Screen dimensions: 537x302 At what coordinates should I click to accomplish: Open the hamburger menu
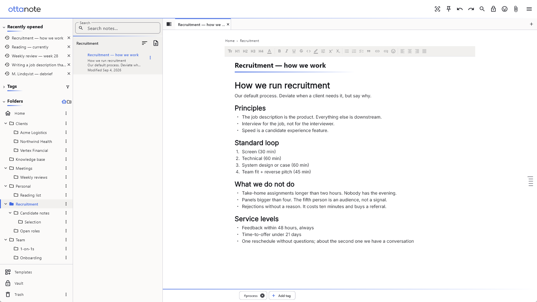click(x=529, y=9)
